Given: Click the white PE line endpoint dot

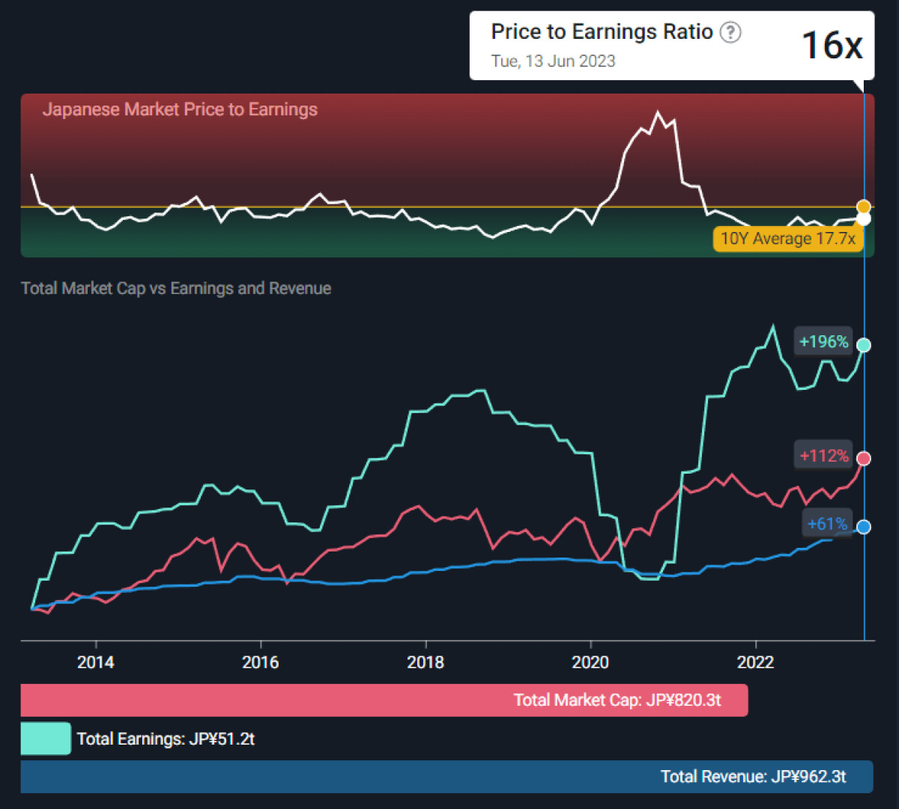Looking at the screenshot, I should click(x=864, y=219).
